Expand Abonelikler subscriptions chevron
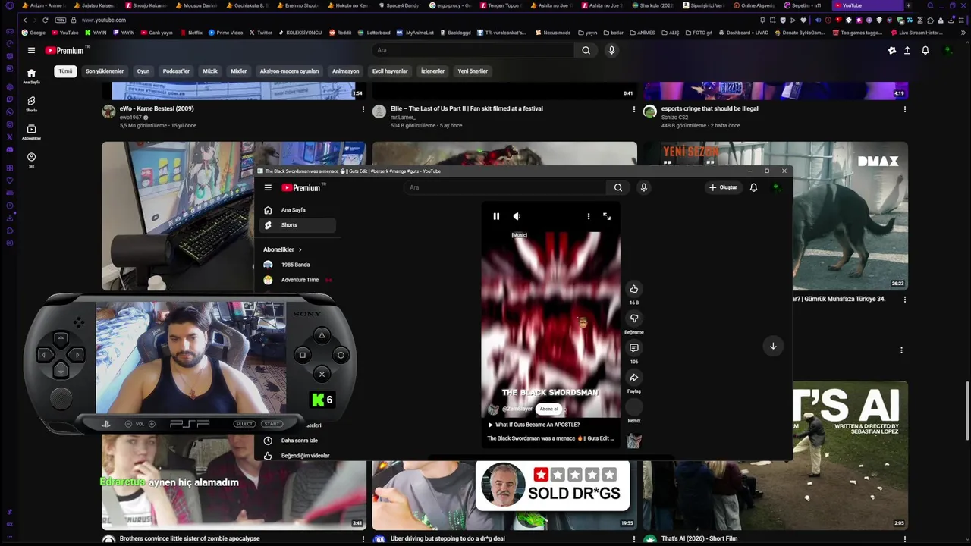This screenshot has width=971, height=546. coord(300,249)
